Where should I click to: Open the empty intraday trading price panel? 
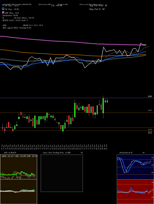tap(62, 173)
